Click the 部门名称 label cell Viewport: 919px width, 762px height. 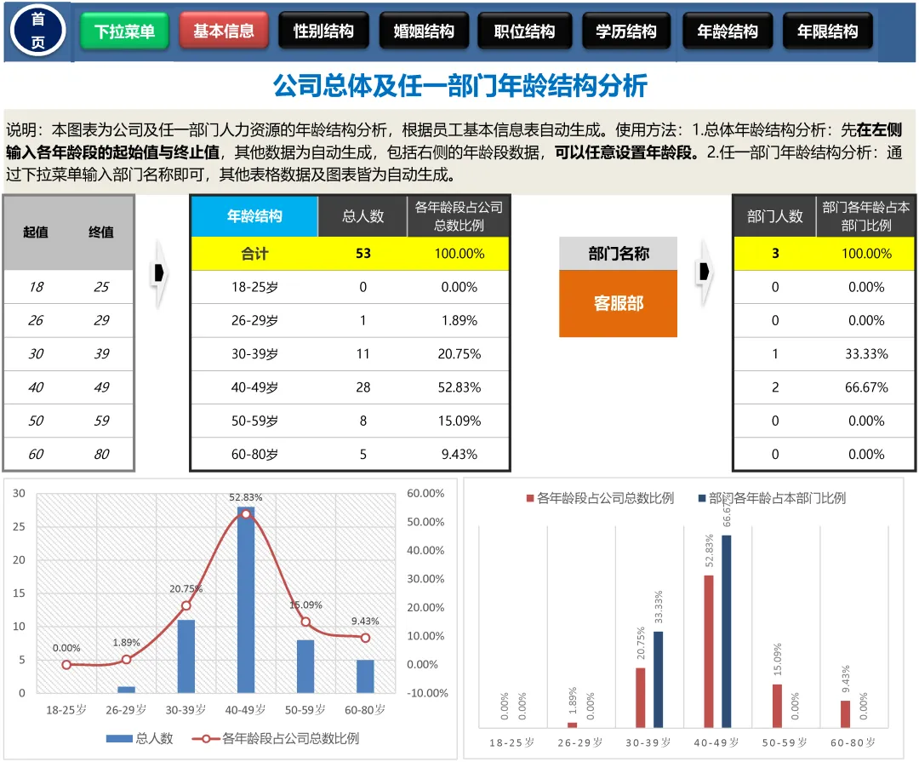(x=619, y=254)
